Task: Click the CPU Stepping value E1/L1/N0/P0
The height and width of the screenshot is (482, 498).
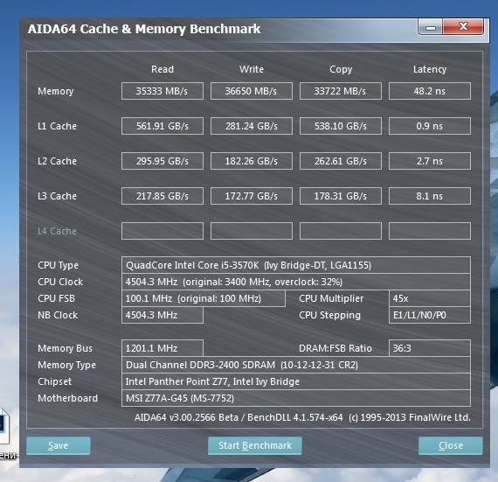Action: [x=430, y=315]
